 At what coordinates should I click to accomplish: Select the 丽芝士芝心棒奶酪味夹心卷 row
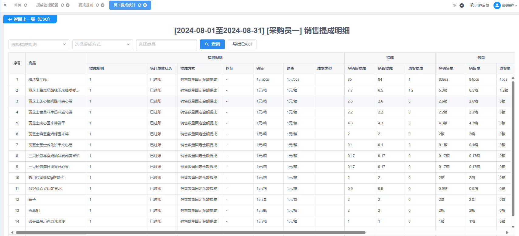click(x=260, y=101)
